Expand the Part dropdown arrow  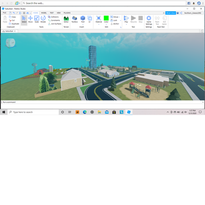tap(83, 24)
